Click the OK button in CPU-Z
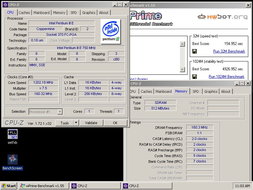 [x=115, y=123]
